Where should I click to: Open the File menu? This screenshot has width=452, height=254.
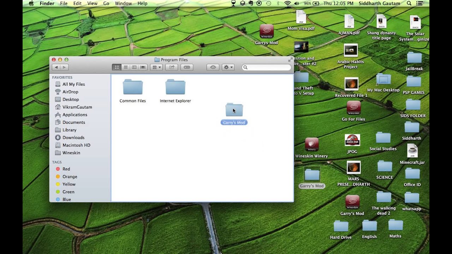[x=64, y=4]
